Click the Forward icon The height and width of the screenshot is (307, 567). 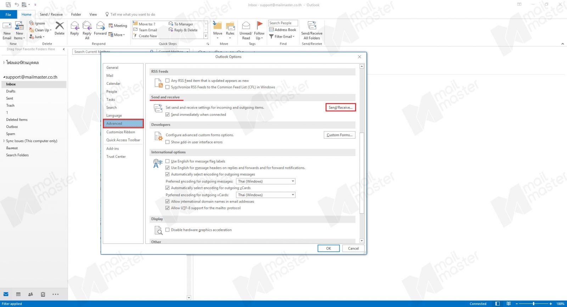click(x=100, y=26)
